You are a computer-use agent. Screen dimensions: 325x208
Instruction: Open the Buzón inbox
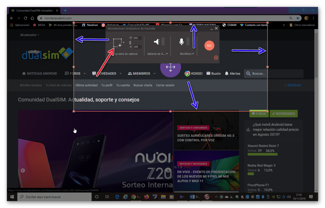pyautogui.click(x=213, y=73)
